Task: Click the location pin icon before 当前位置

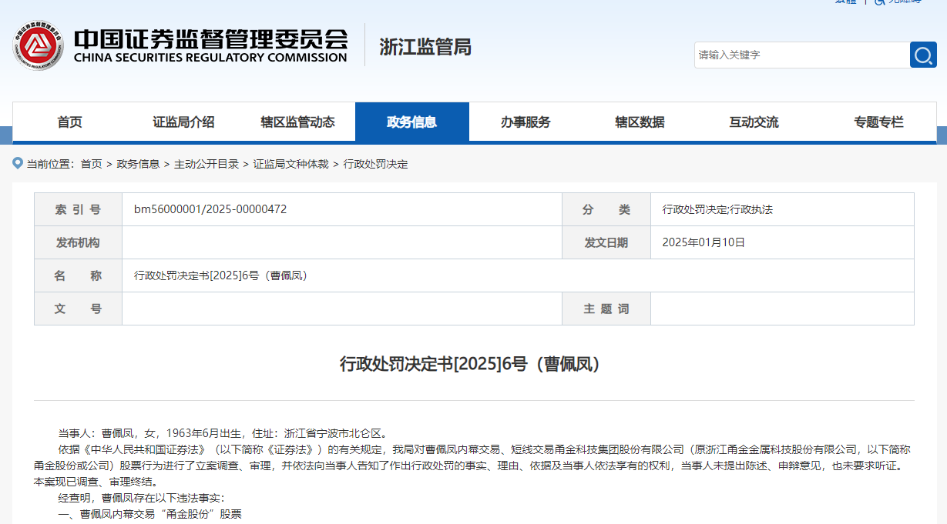Action: coord(18,163)
